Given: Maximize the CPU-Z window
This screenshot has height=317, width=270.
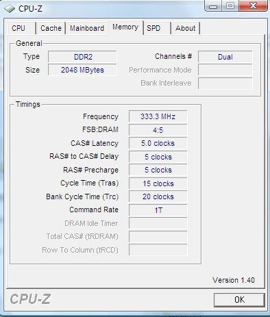Looking at the screenshot, I should pyautogui.click(x=230, y=5).
